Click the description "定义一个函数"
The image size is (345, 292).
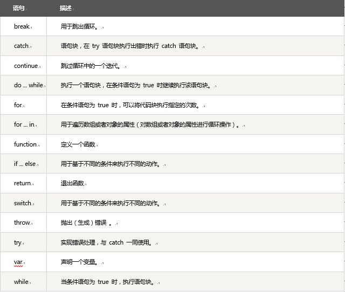78,144
